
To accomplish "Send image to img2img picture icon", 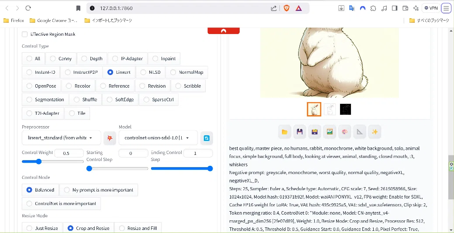I will coord(330,132).
